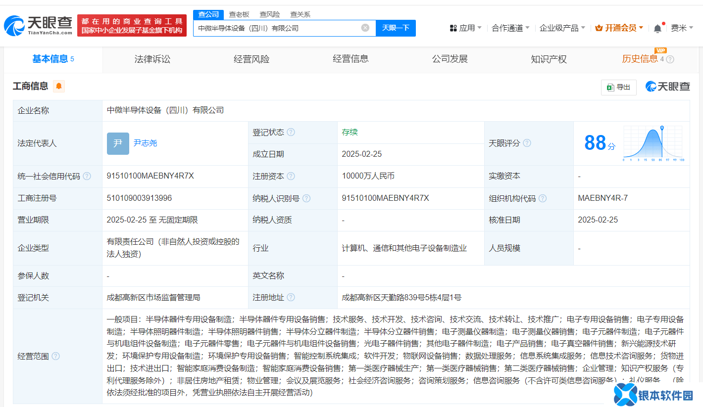This screenshot has height=407, width=703.
Task: Clear the search box with the X icon
Action: [365, 28]
